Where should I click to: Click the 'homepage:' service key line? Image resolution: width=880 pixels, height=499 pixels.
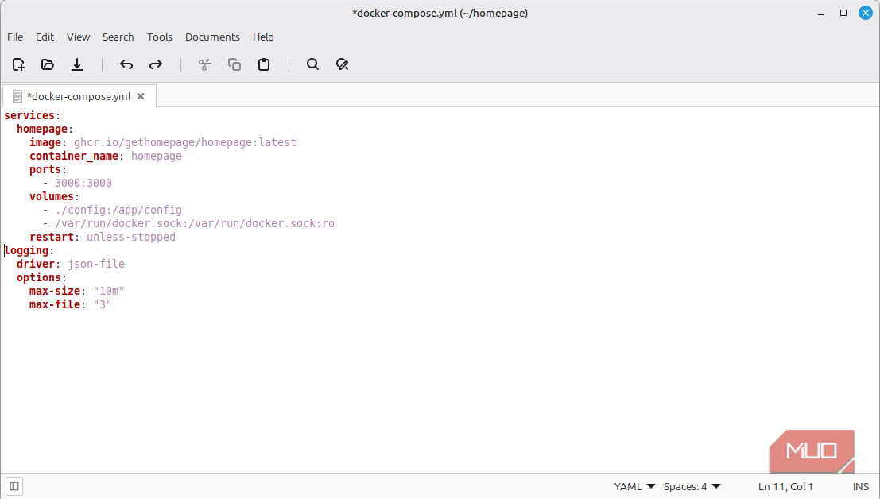[45, 129]
